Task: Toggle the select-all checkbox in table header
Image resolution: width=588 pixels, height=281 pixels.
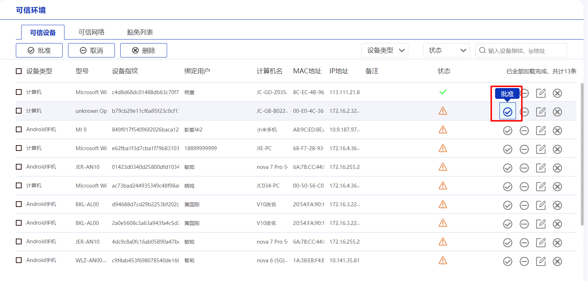Action: pyautogui.click(x=19, y=71)
